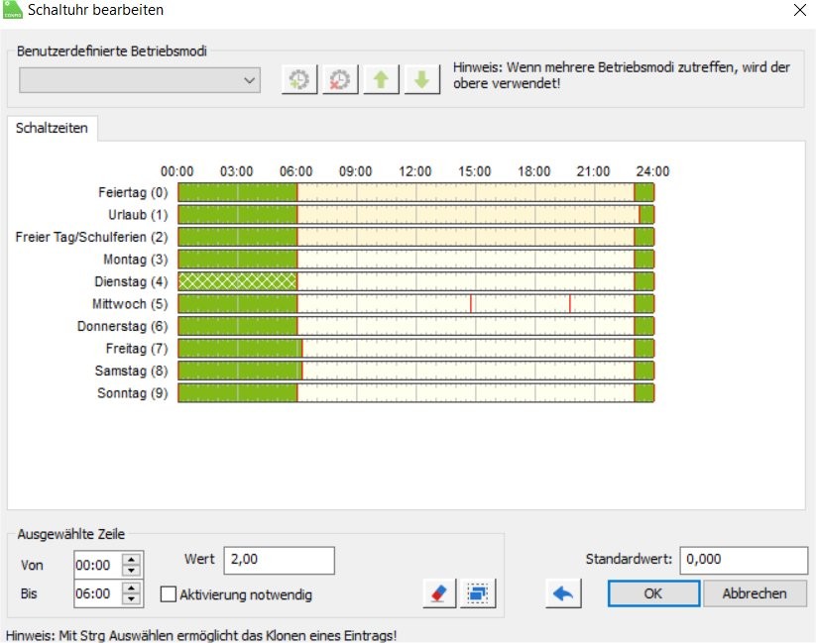Image resolution: width=816 pixels, height=643 pixels.
Task: Click the Urlaub (1) row label
Action: (x=138, y=215)
